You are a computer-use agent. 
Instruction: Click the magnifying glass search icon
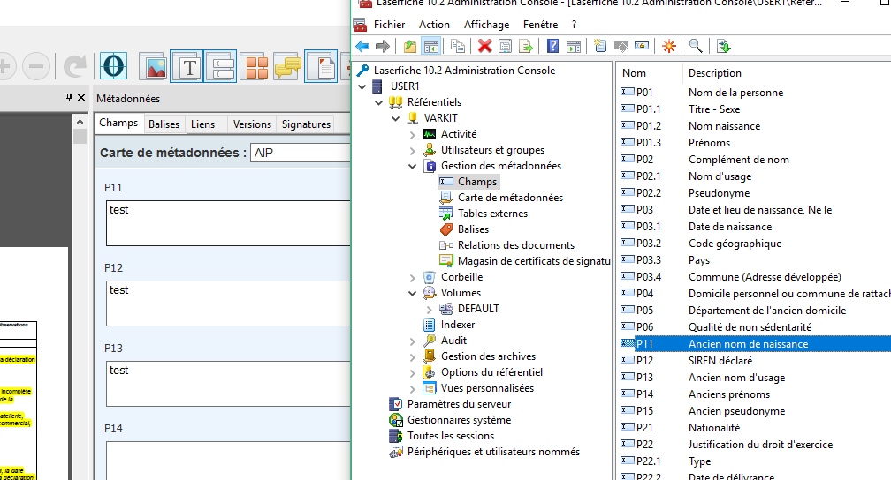pyautogui.click(x=697, y=47)
